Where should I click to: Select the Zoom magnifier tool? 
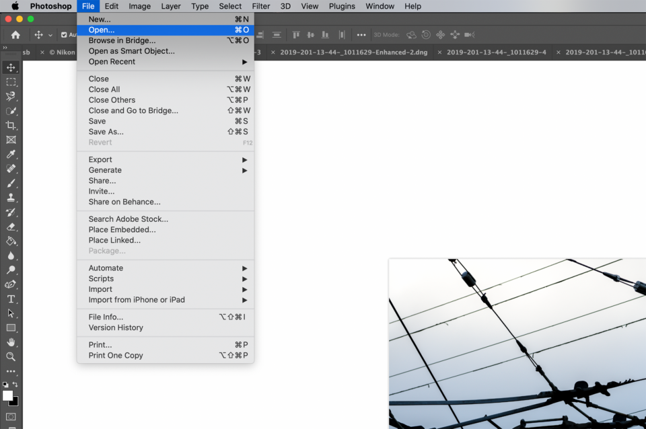tap(11, 356)
